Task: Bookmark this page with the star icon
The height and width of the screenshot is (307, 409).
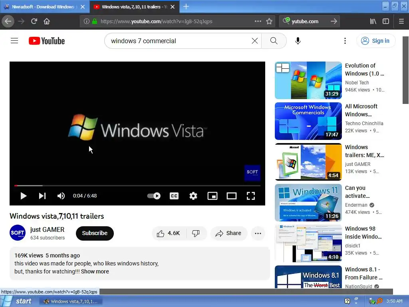Action: click(269, 22)
